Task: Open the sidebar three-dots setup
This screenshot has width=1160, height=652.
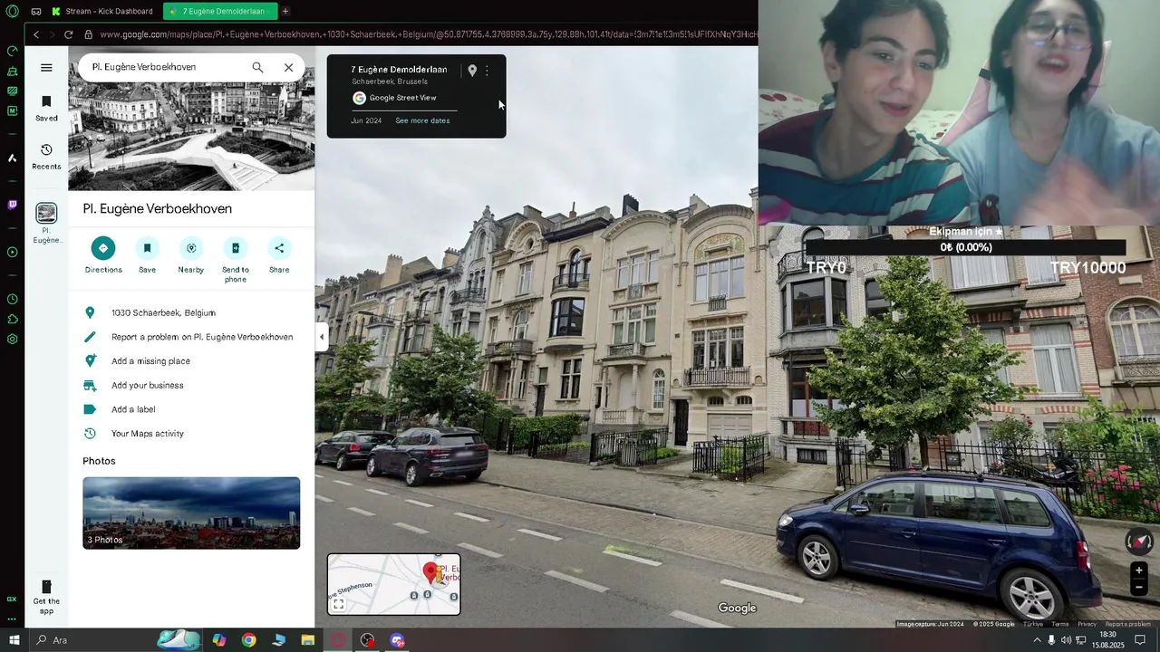Action: pos(12,619)
